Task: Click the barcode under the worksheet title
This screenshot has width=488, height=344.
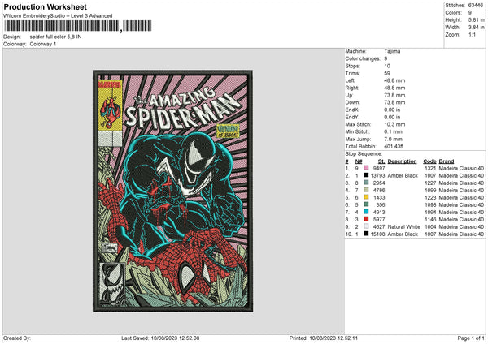Action: [x=78, y=26]
